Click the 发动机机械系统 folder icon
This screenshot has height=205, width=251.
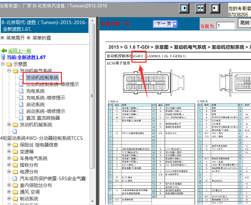tap(16, 125)
